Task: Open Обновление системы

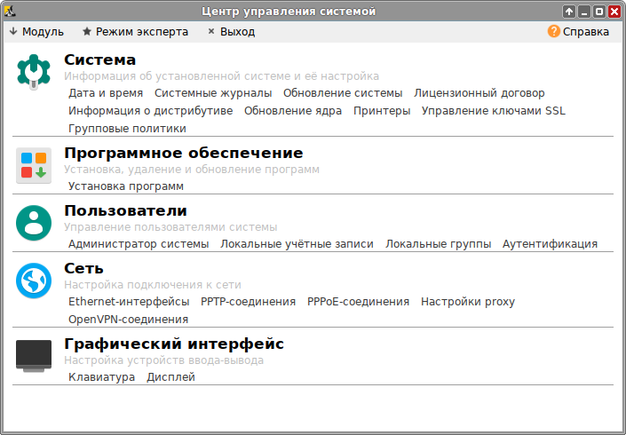Action: tap(343, 93)
